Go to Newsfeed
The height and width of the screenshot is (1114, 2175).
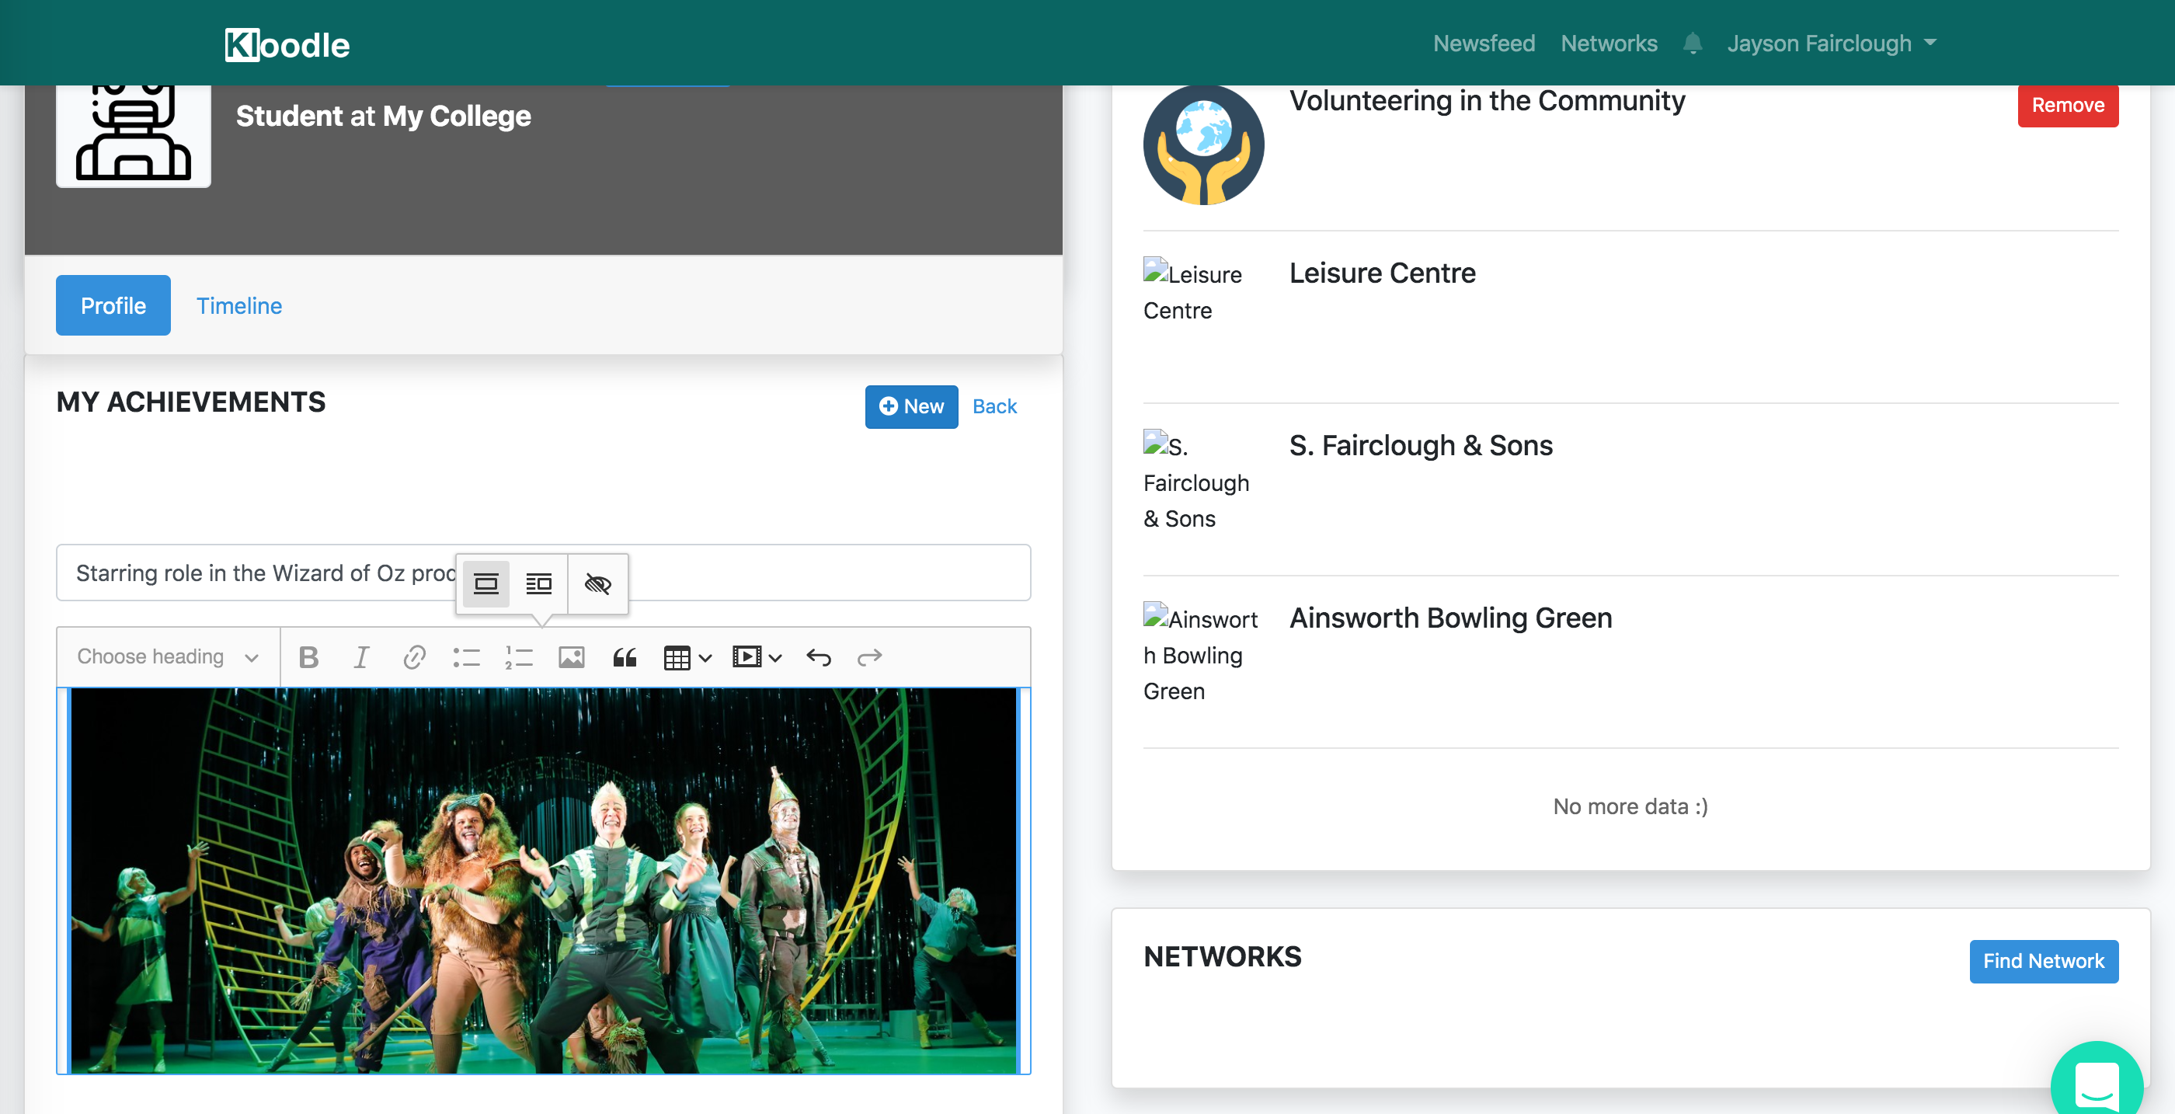(1484, 43)
